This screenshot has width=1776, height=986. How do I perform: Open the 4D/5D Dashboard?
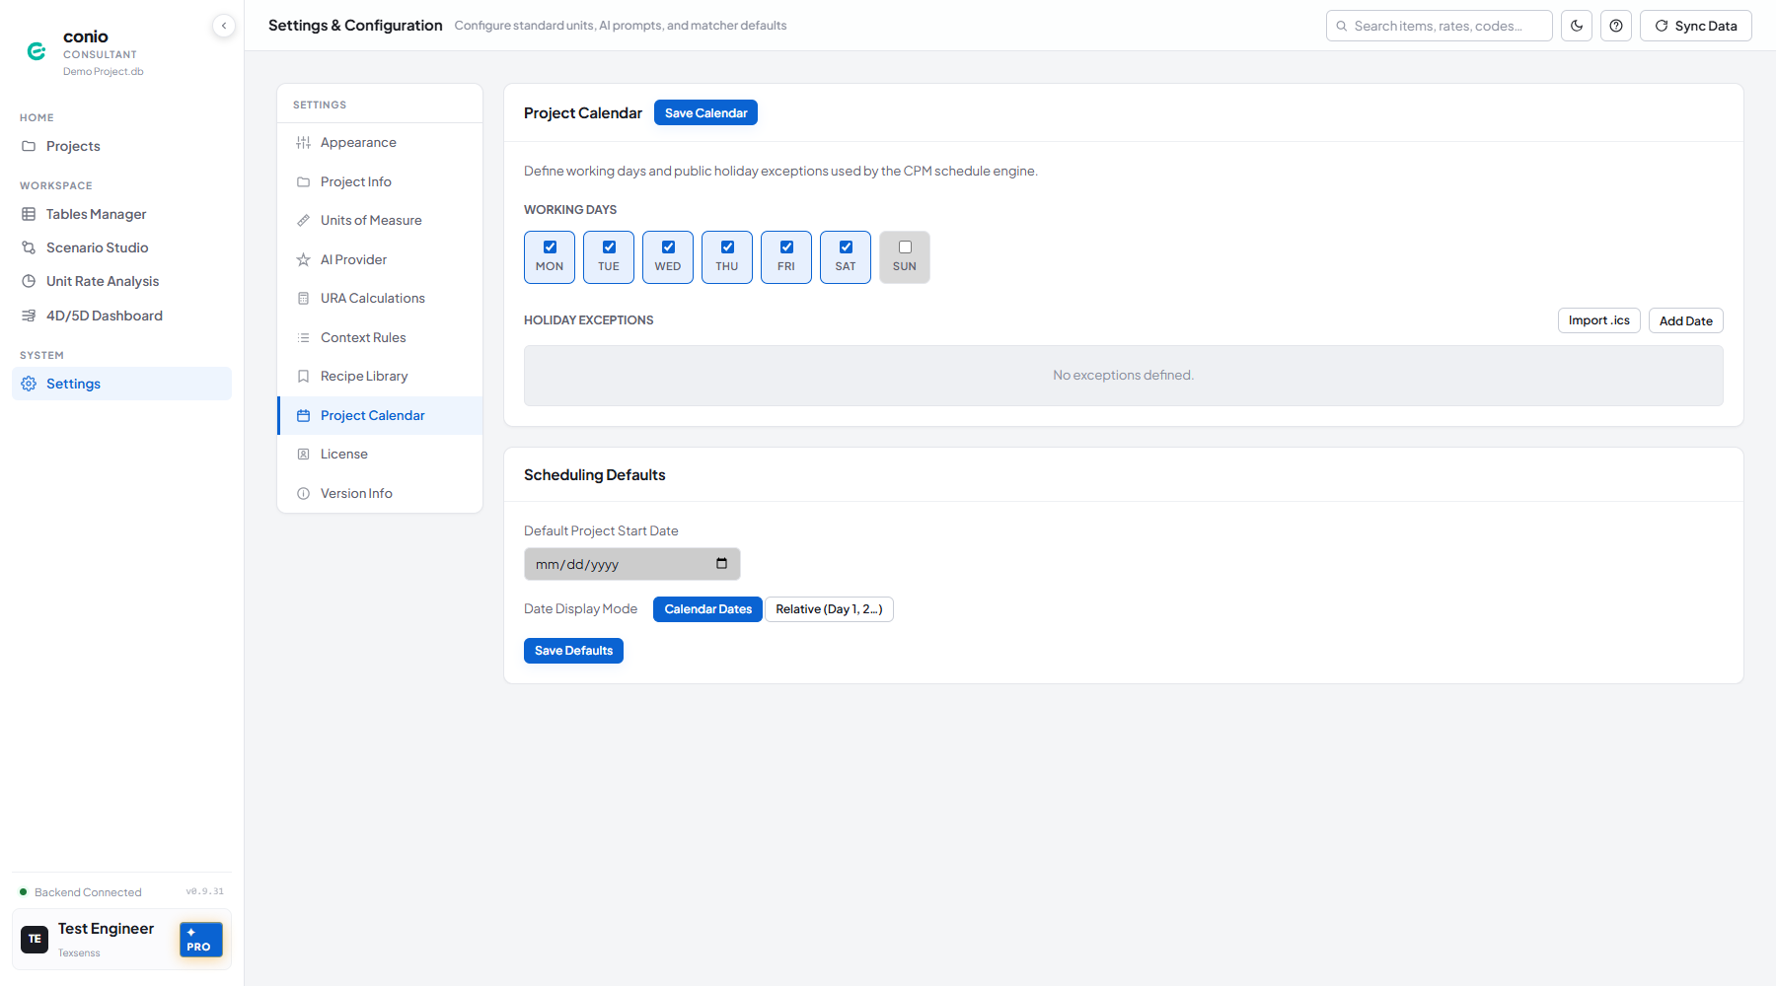tap(121, 316)
